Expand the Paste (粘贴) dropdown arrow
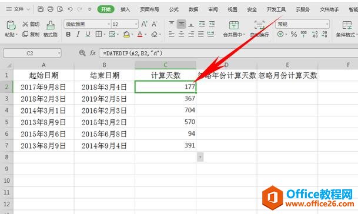Image resolution: width=358 pixels, height=214 pixels. click(16, 35)
